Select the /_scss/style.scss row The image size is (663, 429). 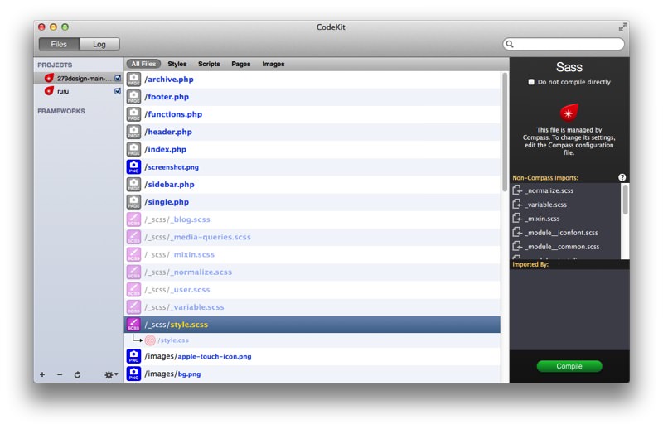[312, 325]
